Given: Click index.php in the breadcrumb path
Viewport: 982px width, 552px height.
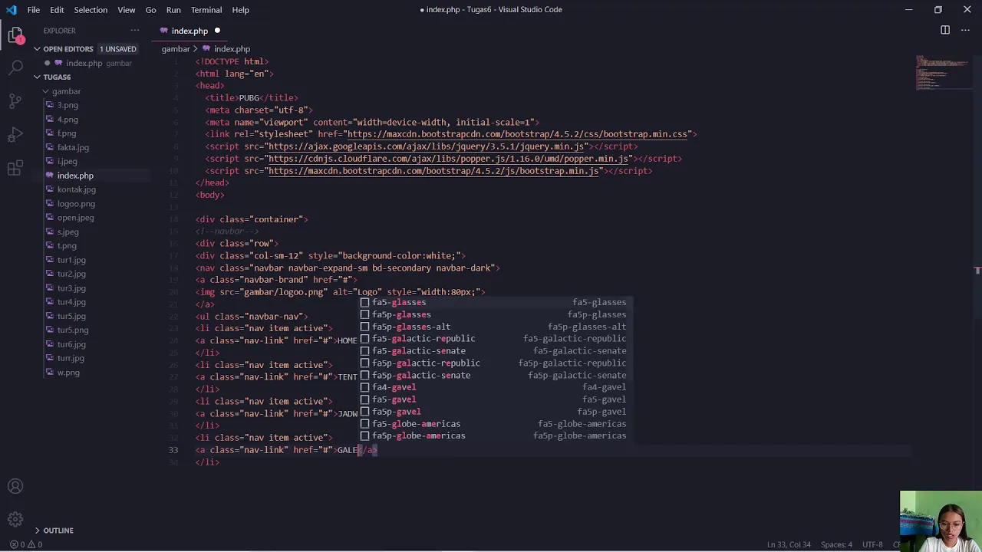Looking at the screenshot, I should tap(232, 49).
